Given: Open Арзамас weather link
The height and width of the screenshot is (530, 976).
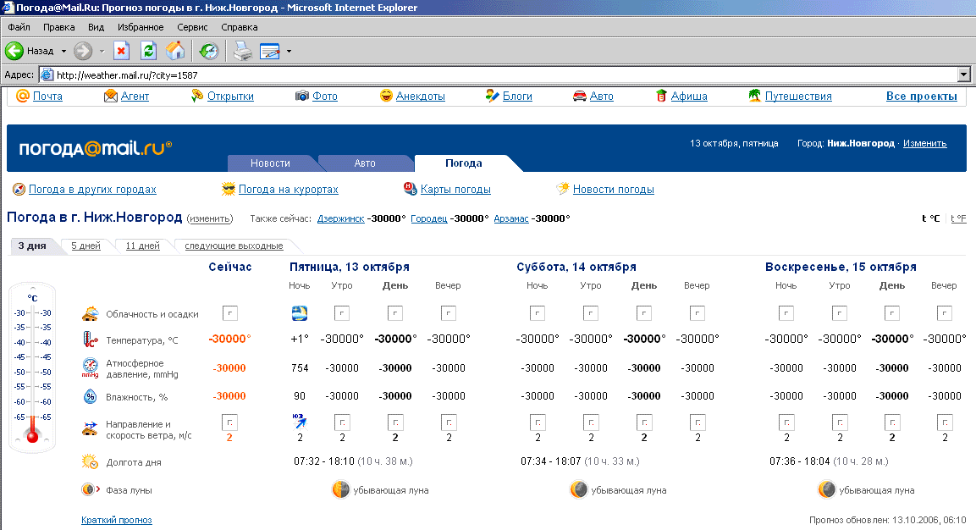Looking at the screenshot, I should click(511, 218).
